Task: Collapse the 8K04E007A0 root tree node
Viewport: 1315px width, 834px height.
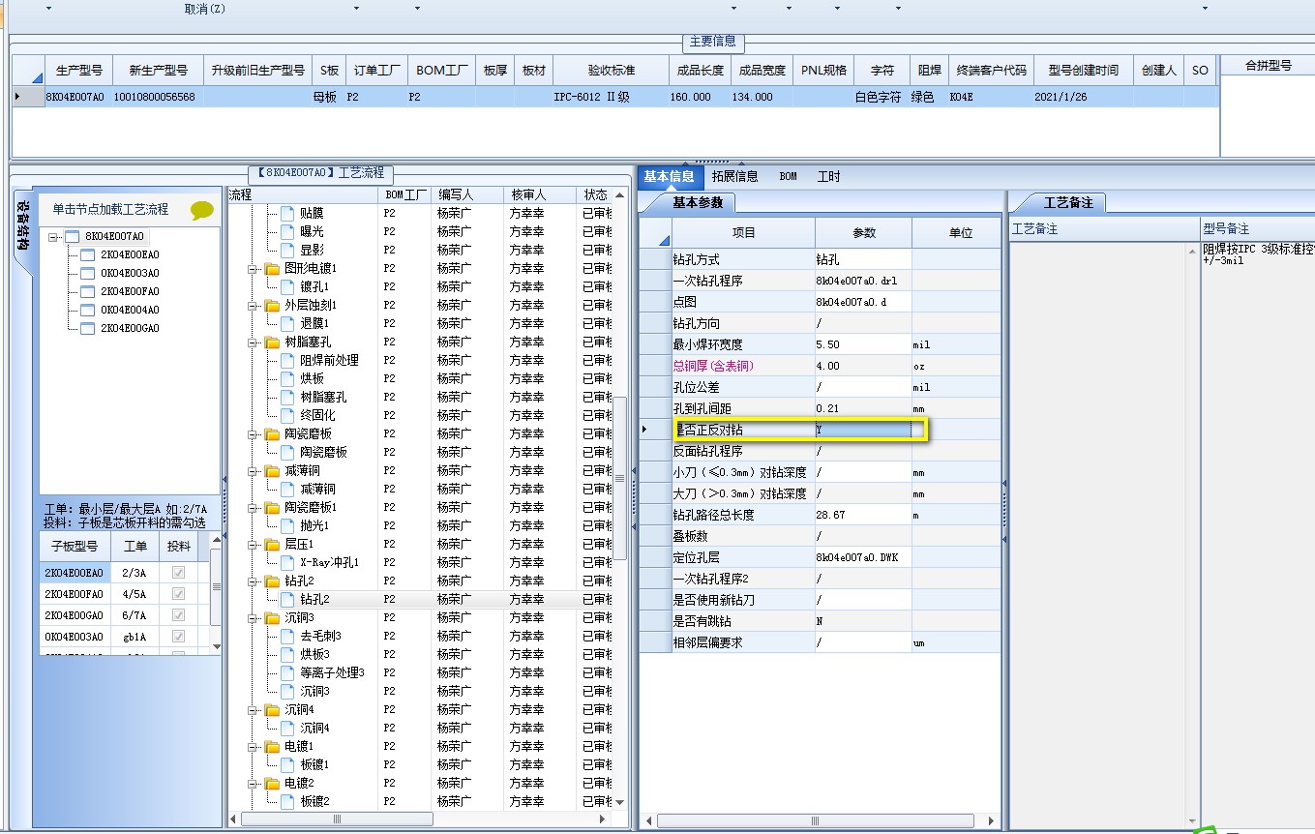Action: tap(53, 236)
